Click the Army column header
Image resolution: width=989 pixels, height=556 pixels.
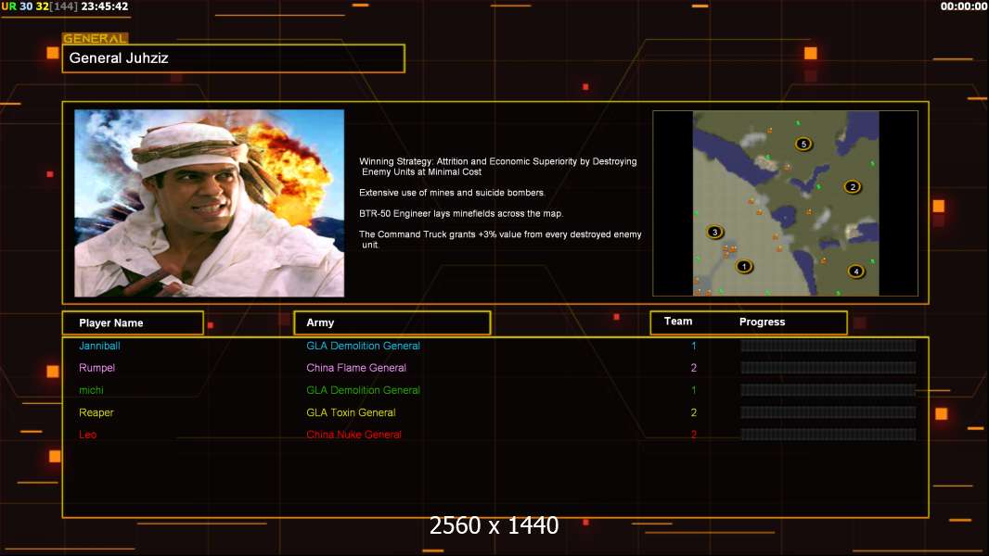[392, 323]
